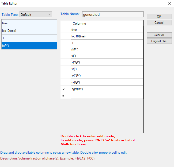Click the Original Strs button
Image resolution: width=174 pixels, height=167 pixels.
click(159, 41)
